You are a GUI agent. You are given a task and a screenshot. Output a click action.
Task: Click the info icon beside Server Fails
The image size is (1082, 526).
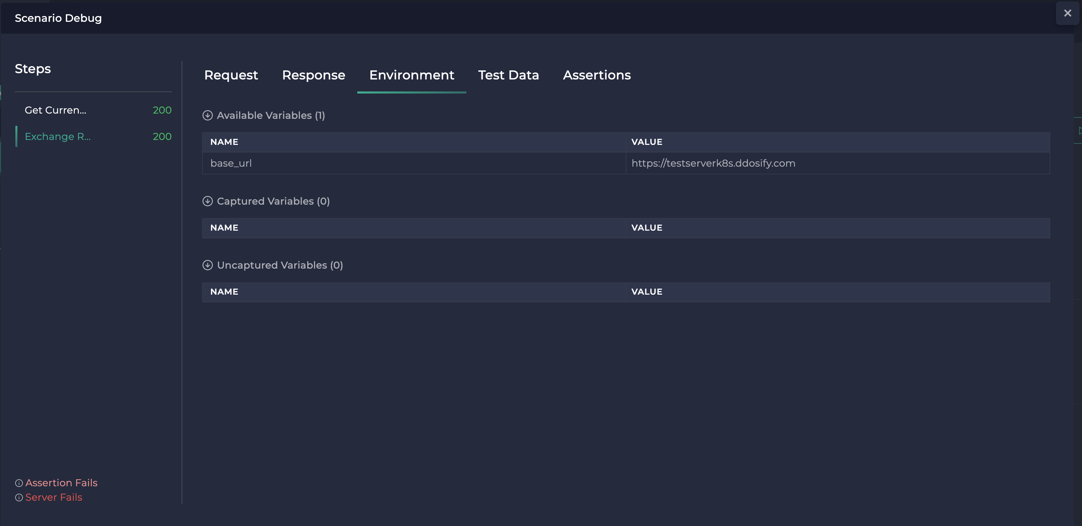click(x=19, y=498)
